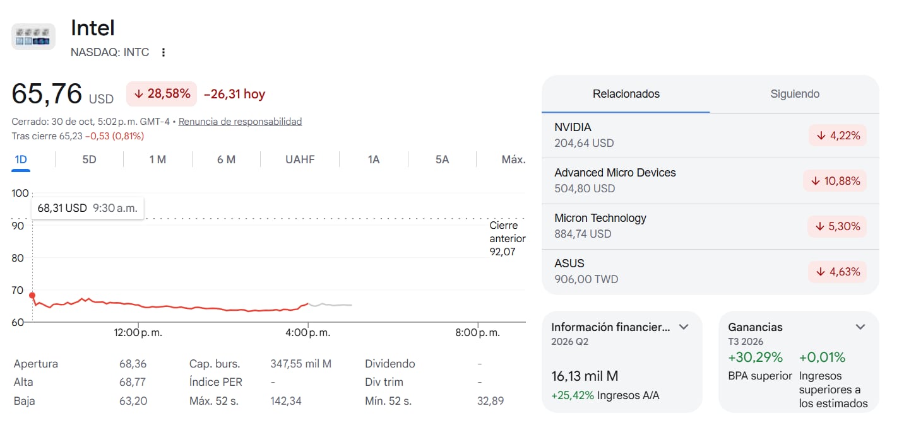Click ASUS's 4,63% change badge
The image size is (916, 423).
[x=838, y=272]
